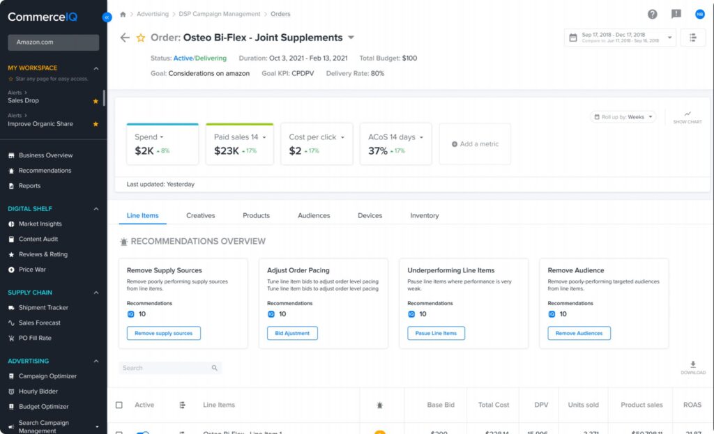Collapse the My Workspace section

pos(96,68)
